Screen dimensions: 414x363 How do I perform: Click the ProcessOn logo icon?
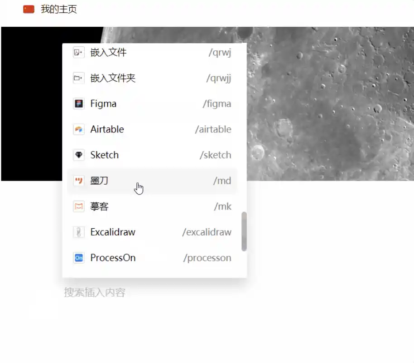(x=79, y=258)
